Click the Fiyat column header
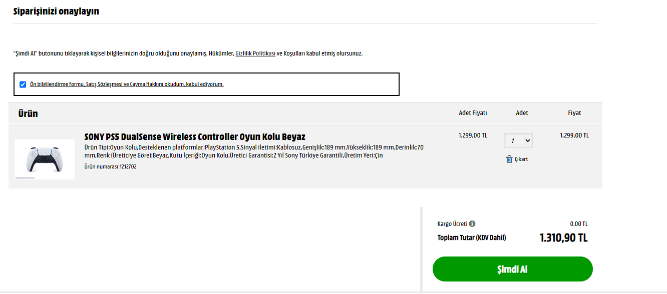 click(574, 113)
